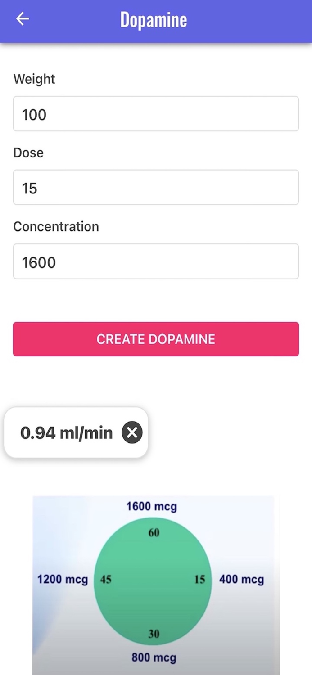Tap the Concentration field label text
This screenshot has width=312, height=675.
coord(56,227)
